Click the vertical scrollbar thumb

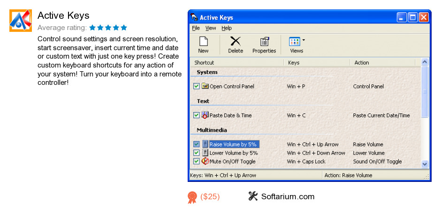tap(425, 91)
